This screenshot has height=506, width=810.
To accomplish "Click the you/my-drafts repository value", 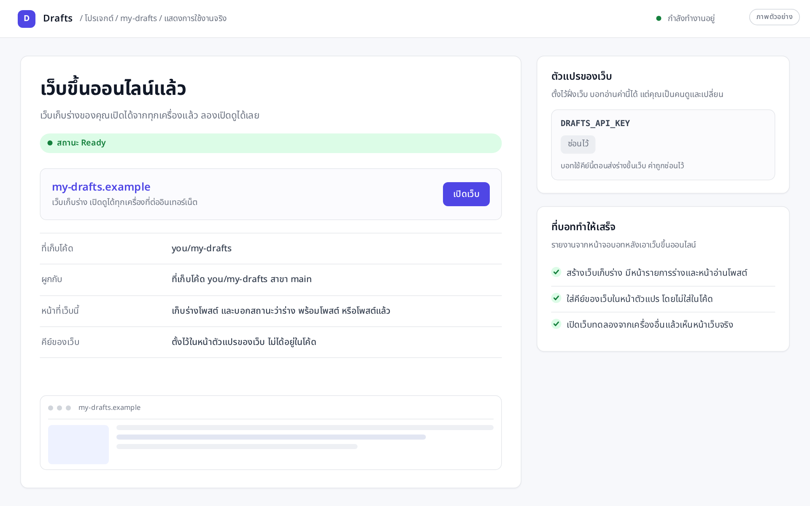I will tap(202, 248).
